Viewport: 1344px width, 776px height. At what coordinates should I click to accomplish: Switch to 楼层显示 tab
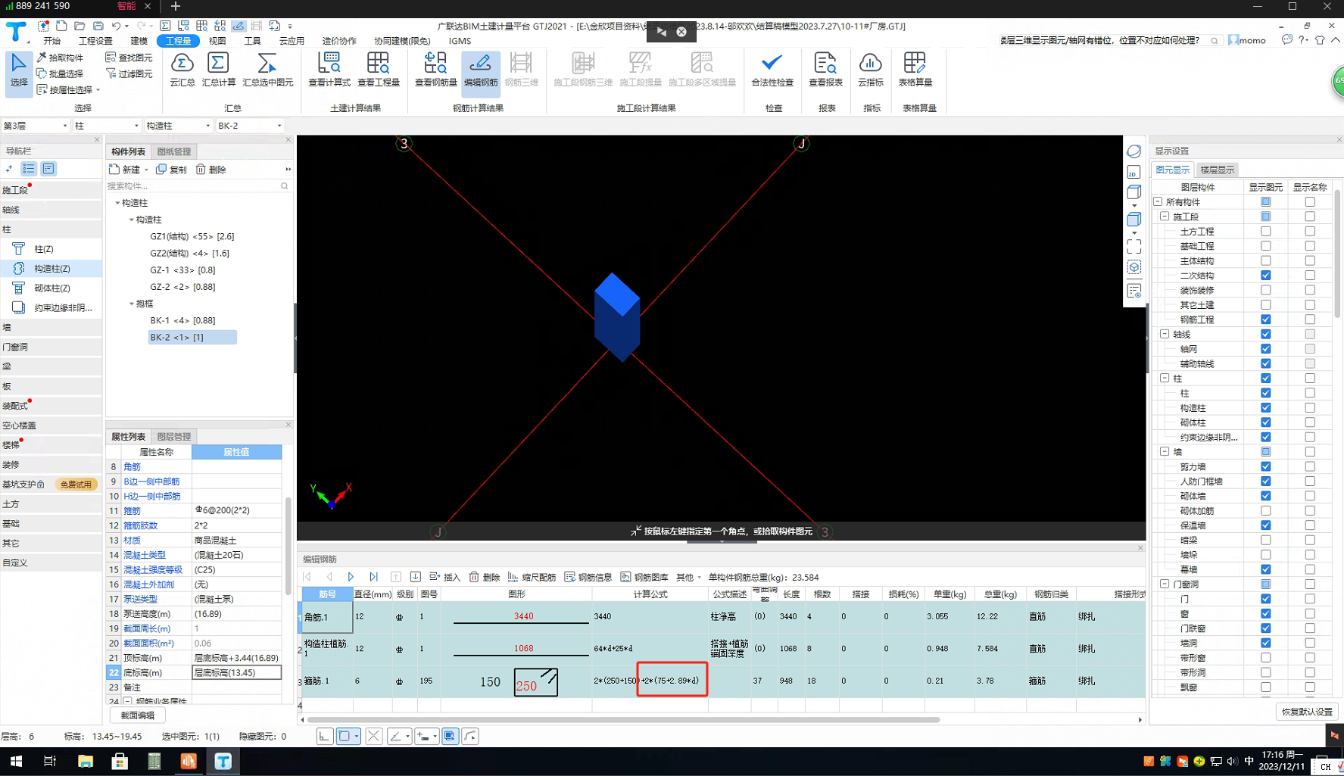tap(1217, 170)
